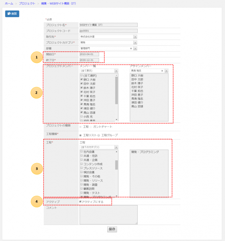Check the 開発 - その他 checkbox
The height and width of the screenshot is (241, 225).
(x=82, y=176)
